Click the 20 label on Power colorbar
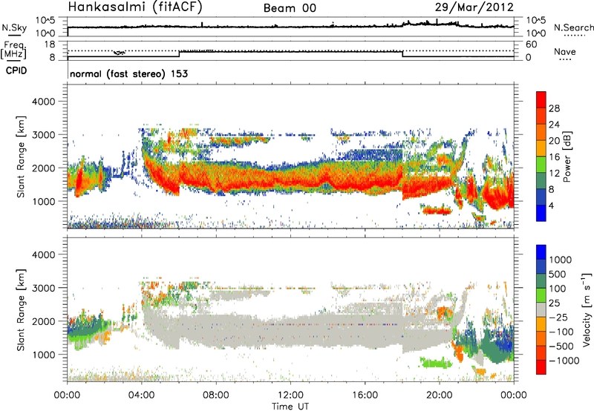Viewport: 594px width, 411px height. tap(554, 141)
